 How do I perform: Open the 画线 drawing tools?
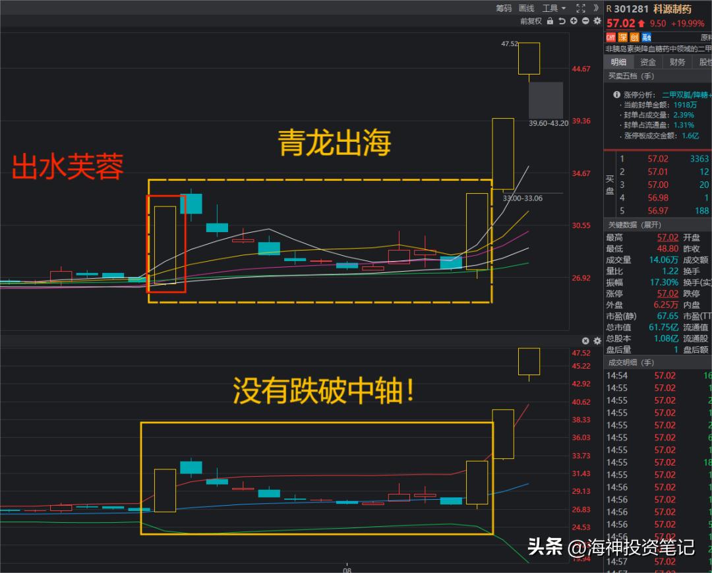coord(526,8)
